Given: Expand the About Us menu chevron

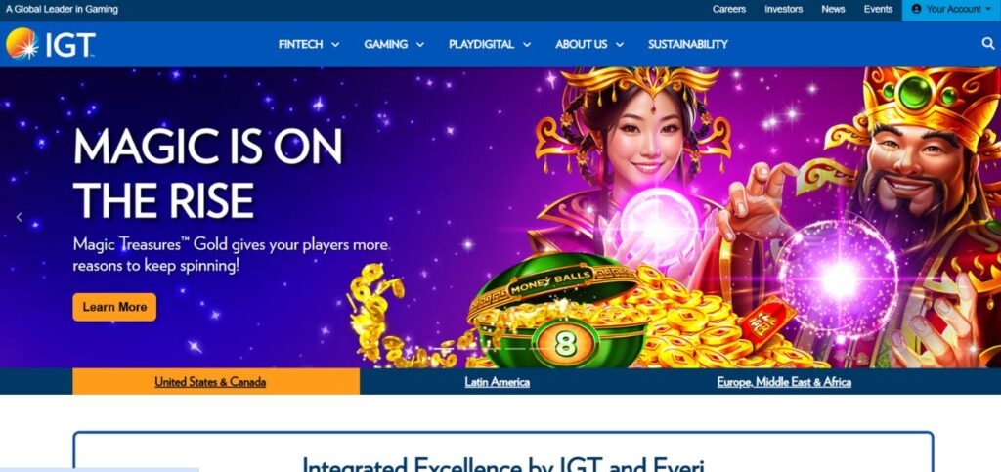Looking at the screenshot, I should click(619, 45).
